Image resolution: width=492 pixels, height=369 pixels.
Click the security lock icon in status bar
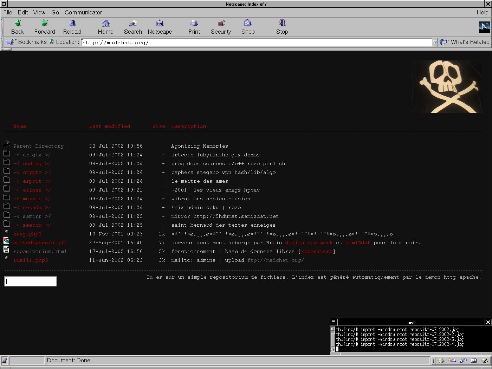(x=5, y=361)
